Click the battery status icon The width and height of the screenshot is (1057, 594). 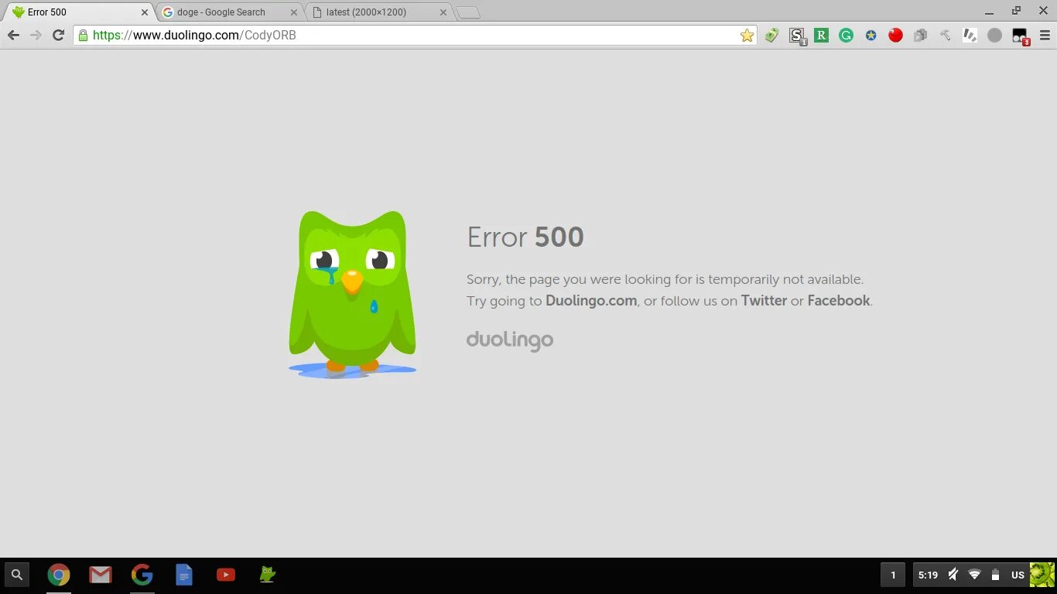coord(995,575)
